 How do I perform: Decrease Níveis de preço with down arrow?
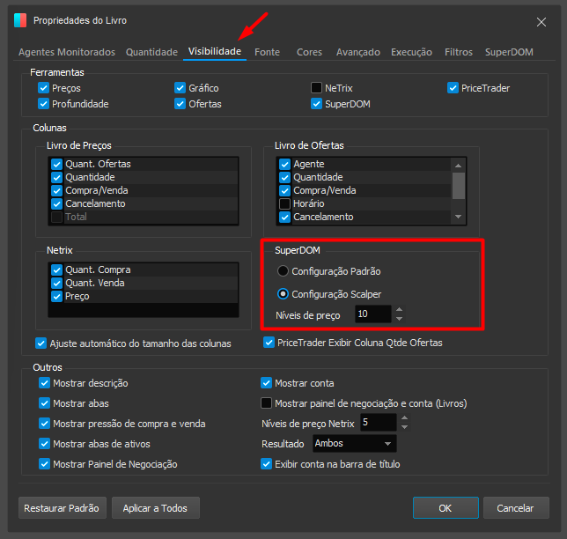pos(399,319)
